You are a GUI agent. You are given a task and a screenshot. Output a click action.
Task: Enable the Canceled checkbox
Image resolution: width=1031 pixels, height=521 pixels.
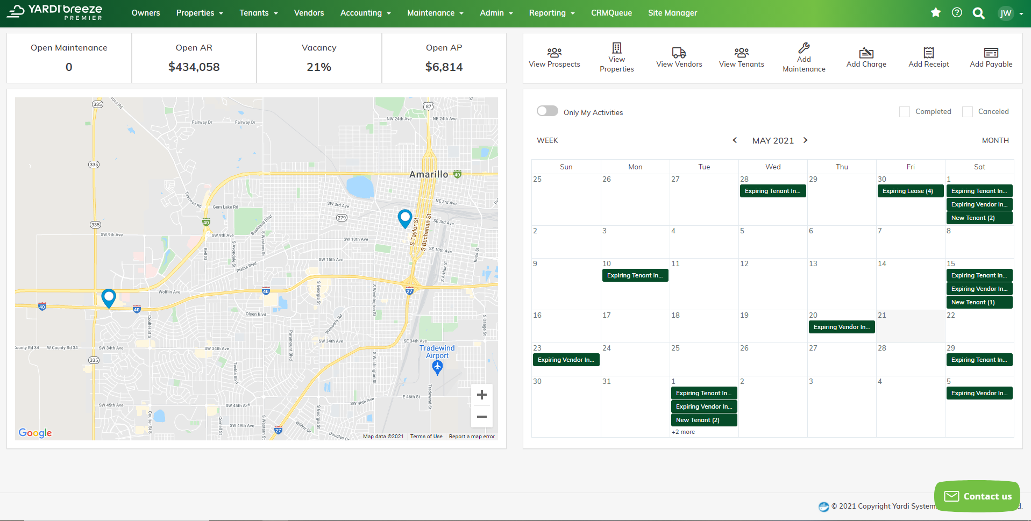(967, 112)
